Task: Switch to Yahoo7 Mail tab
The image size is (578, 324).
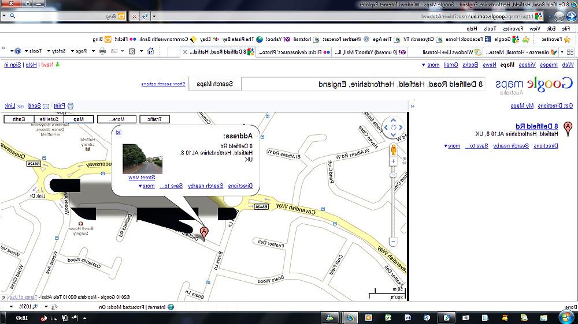Action: point(370,52)
